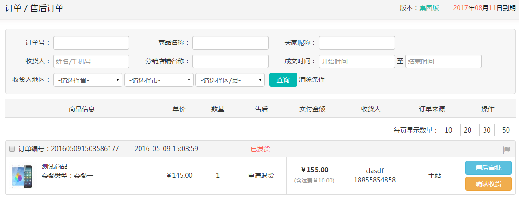
Task: Click the 收货人 name/phone input field
Action: click(91, 61)
